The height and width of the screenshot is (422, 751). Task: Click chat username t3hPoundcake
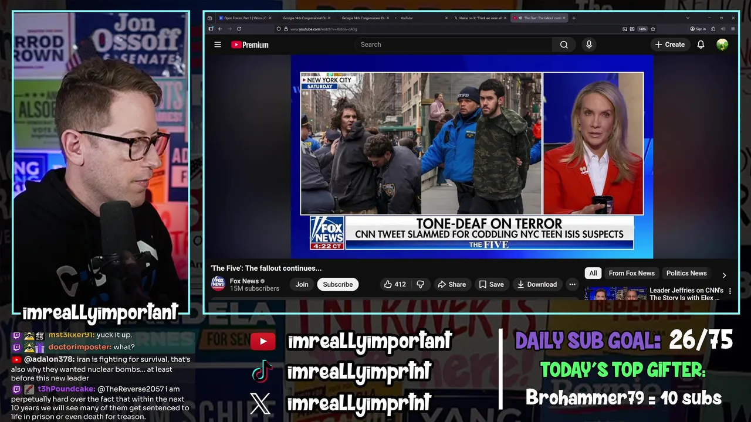66,389
